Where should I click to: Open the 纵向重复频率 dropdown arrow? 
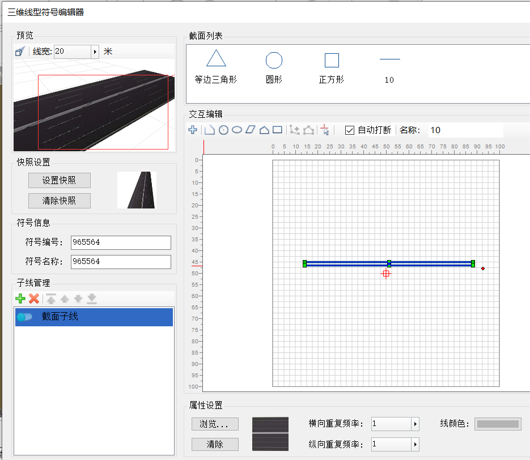tap(415, 445)
